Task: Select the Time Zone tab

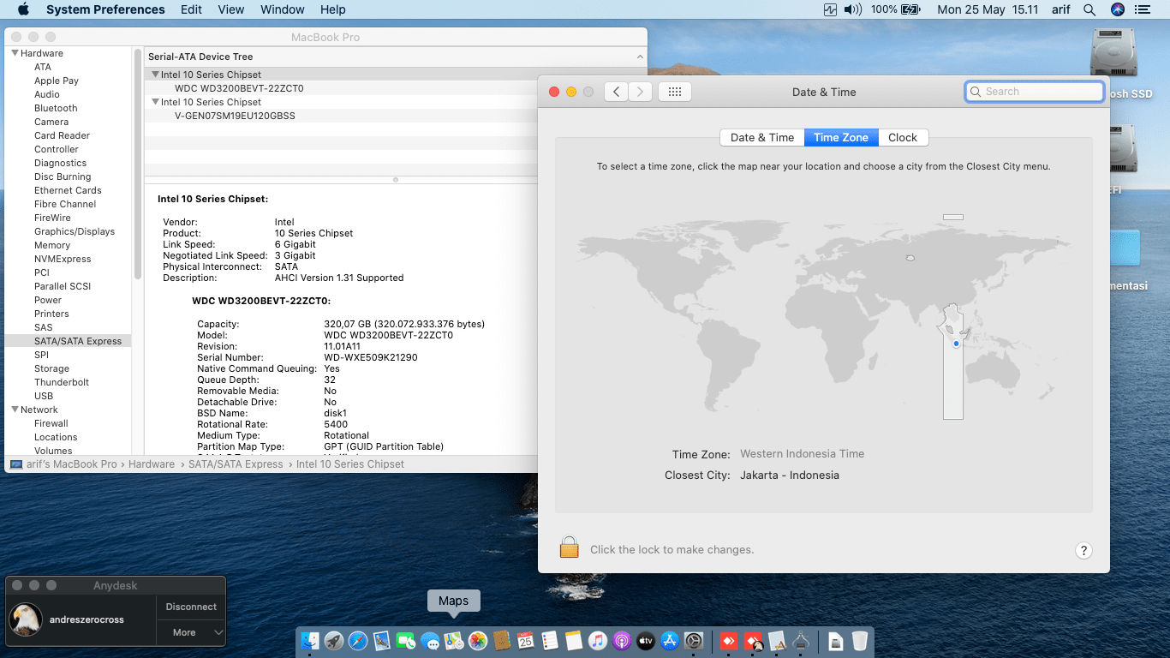Action: (841, 137)
